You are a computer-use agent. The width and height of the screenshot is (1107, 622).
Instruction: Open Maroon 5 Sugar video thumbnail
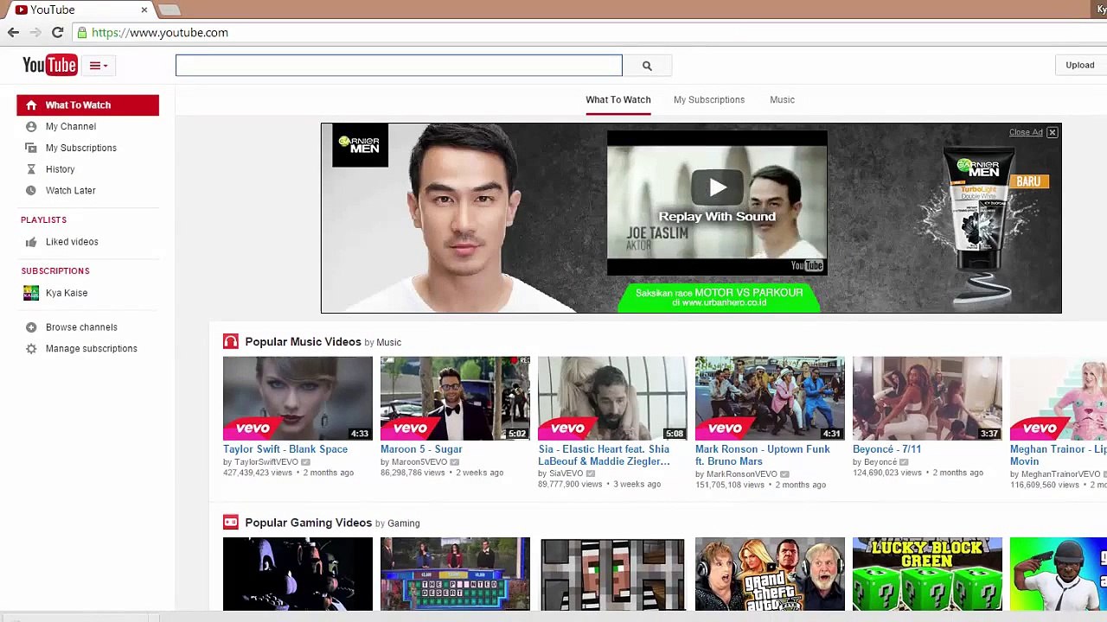[455, 398]
